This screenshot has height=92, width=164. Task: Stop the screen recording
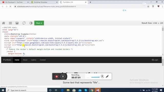click(57, 76)
